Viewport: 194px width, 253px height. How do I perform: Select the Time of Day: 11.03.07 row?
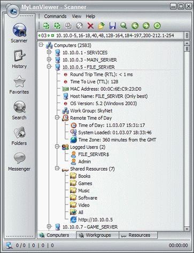[x=112, y=125]
